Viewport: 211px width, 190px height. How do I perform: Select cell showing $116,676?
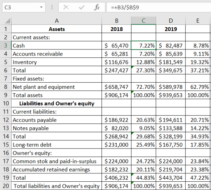pyautogui.click(x=116, y=62)
